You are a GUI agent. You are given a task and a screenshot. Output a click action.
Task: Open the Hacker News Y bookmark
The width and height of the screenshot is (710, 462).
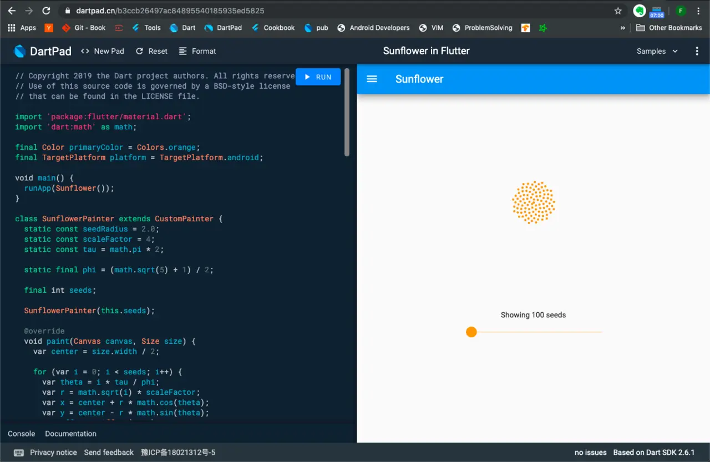click(x=49, y=28)
